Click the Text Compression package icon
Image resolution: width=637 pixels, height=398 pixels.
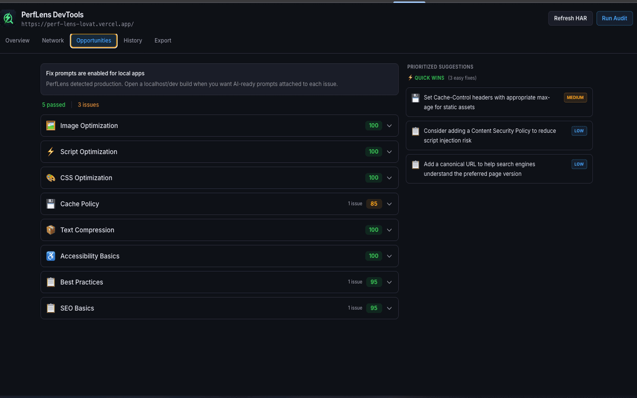51,230
